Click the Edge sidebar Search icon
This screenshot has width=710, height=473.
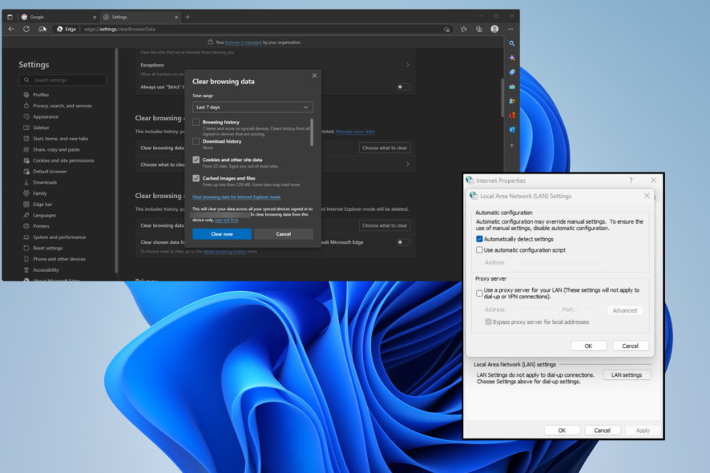(512, 43)
